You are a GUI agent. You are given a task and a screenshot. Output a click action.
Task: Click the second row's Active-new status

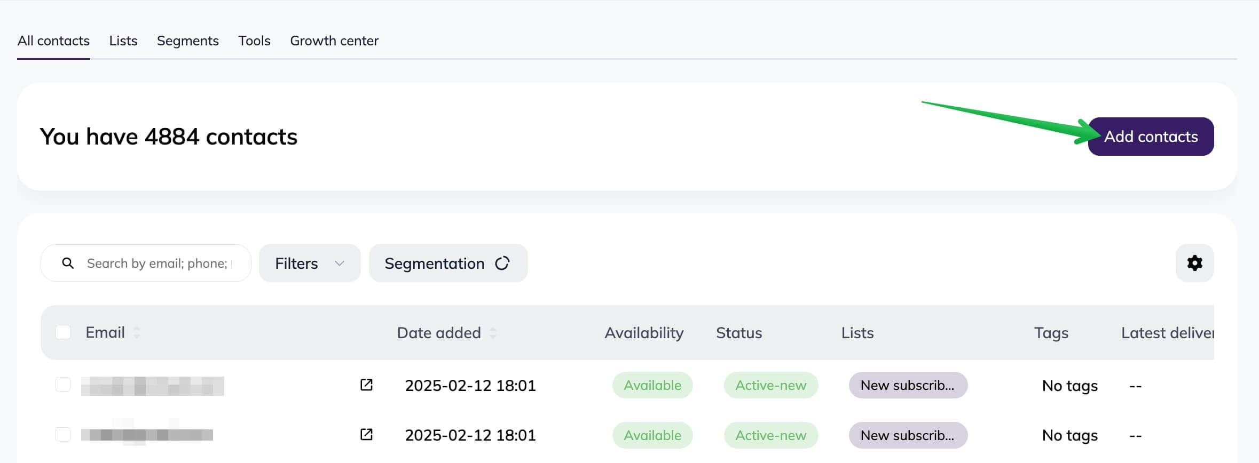771,435
